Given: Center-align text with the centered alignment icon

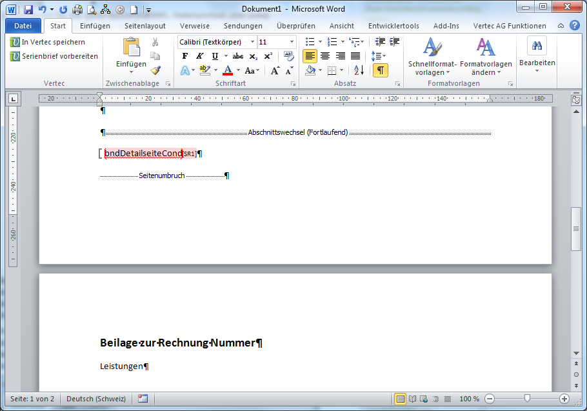Looking at the screenshot, I should pyautogui.click(x=325, y=56).
